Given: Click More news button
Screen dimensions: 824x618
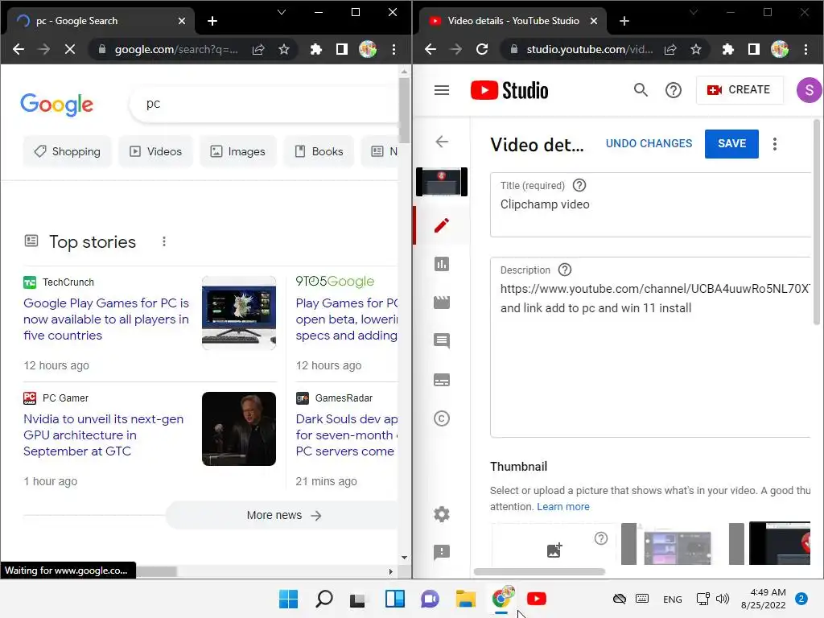Looking at the screenshot, I should pos(284,516).
